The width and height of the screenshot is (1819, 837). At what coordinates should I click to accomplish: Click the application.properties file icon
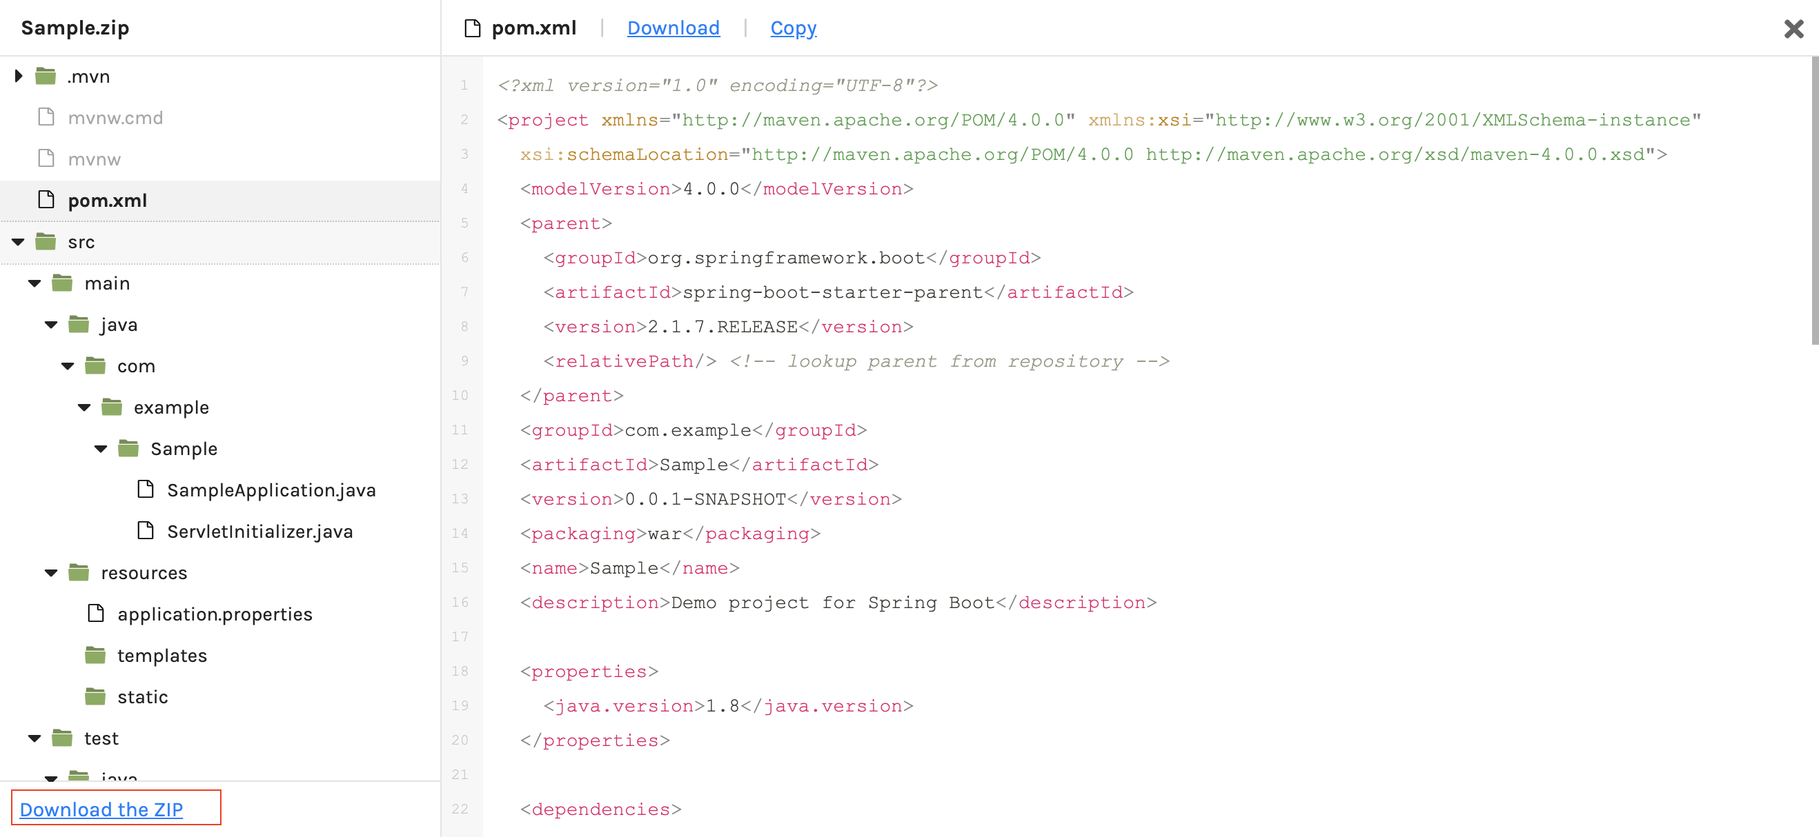pos(95,614)
